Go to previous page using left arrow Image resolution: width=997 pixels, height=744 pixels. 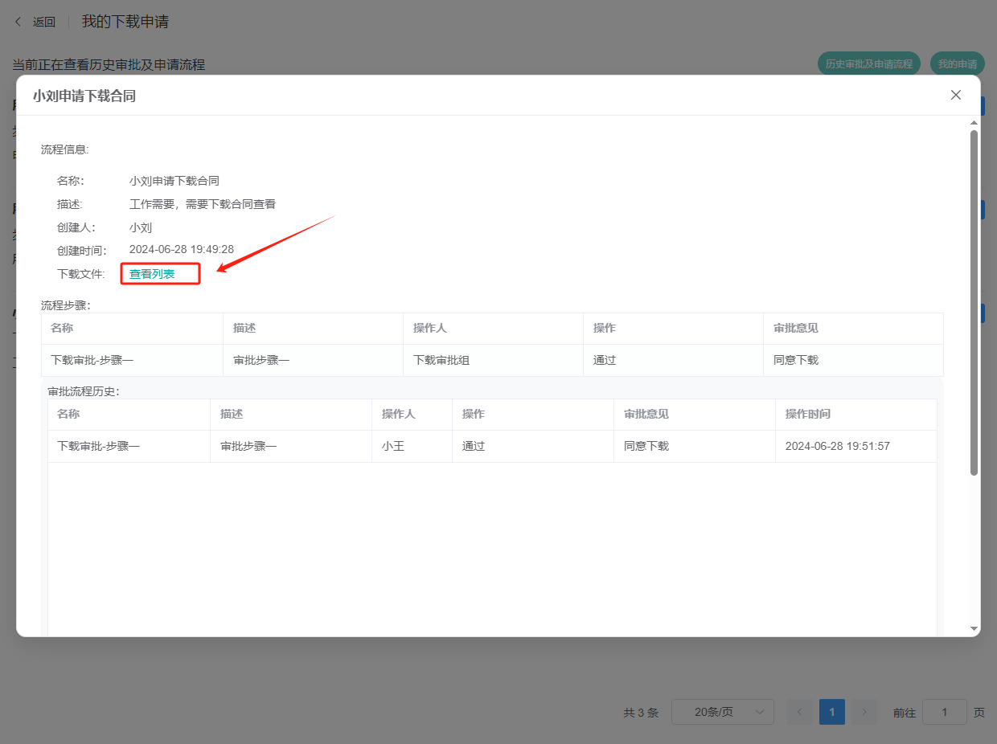point(799,712)
